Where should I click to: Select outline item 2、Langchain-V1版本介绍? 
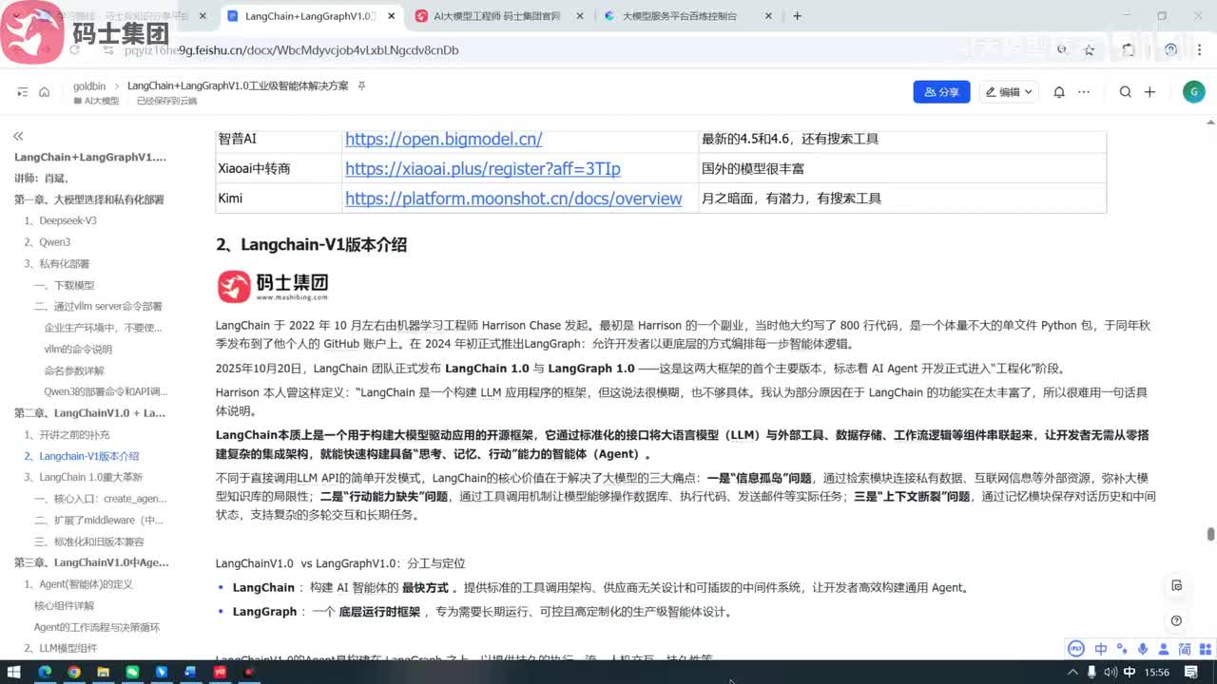tap(82, 456)
